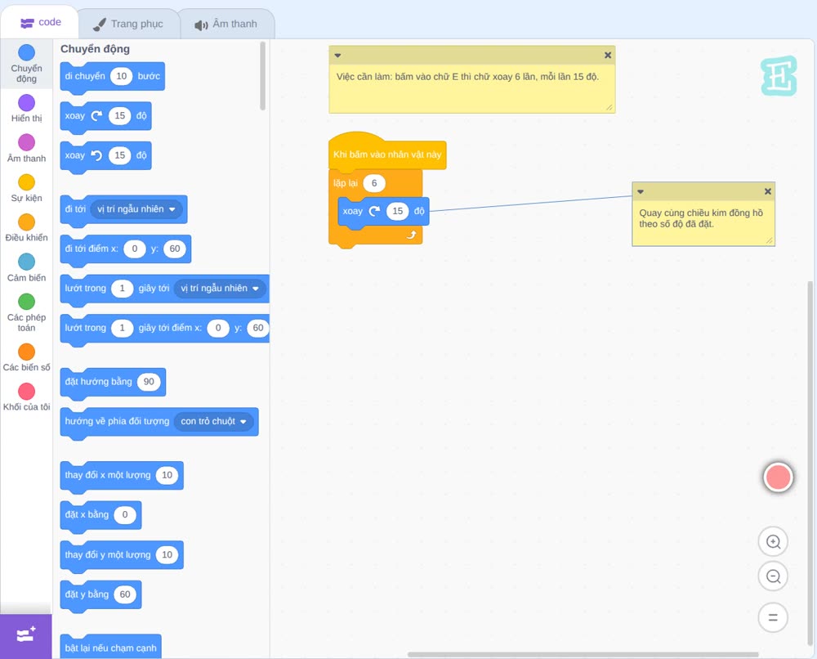Reset workspace zoom with equals icon

(x=773, y=618)
